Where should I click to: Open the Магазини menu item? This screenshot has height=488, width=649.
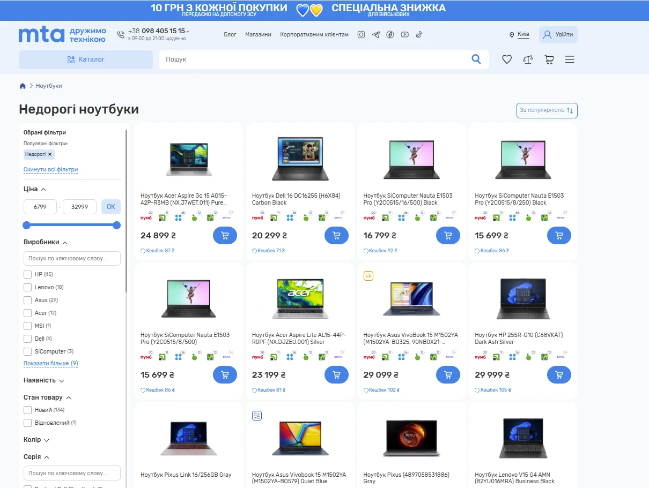(x=258, y=34)
